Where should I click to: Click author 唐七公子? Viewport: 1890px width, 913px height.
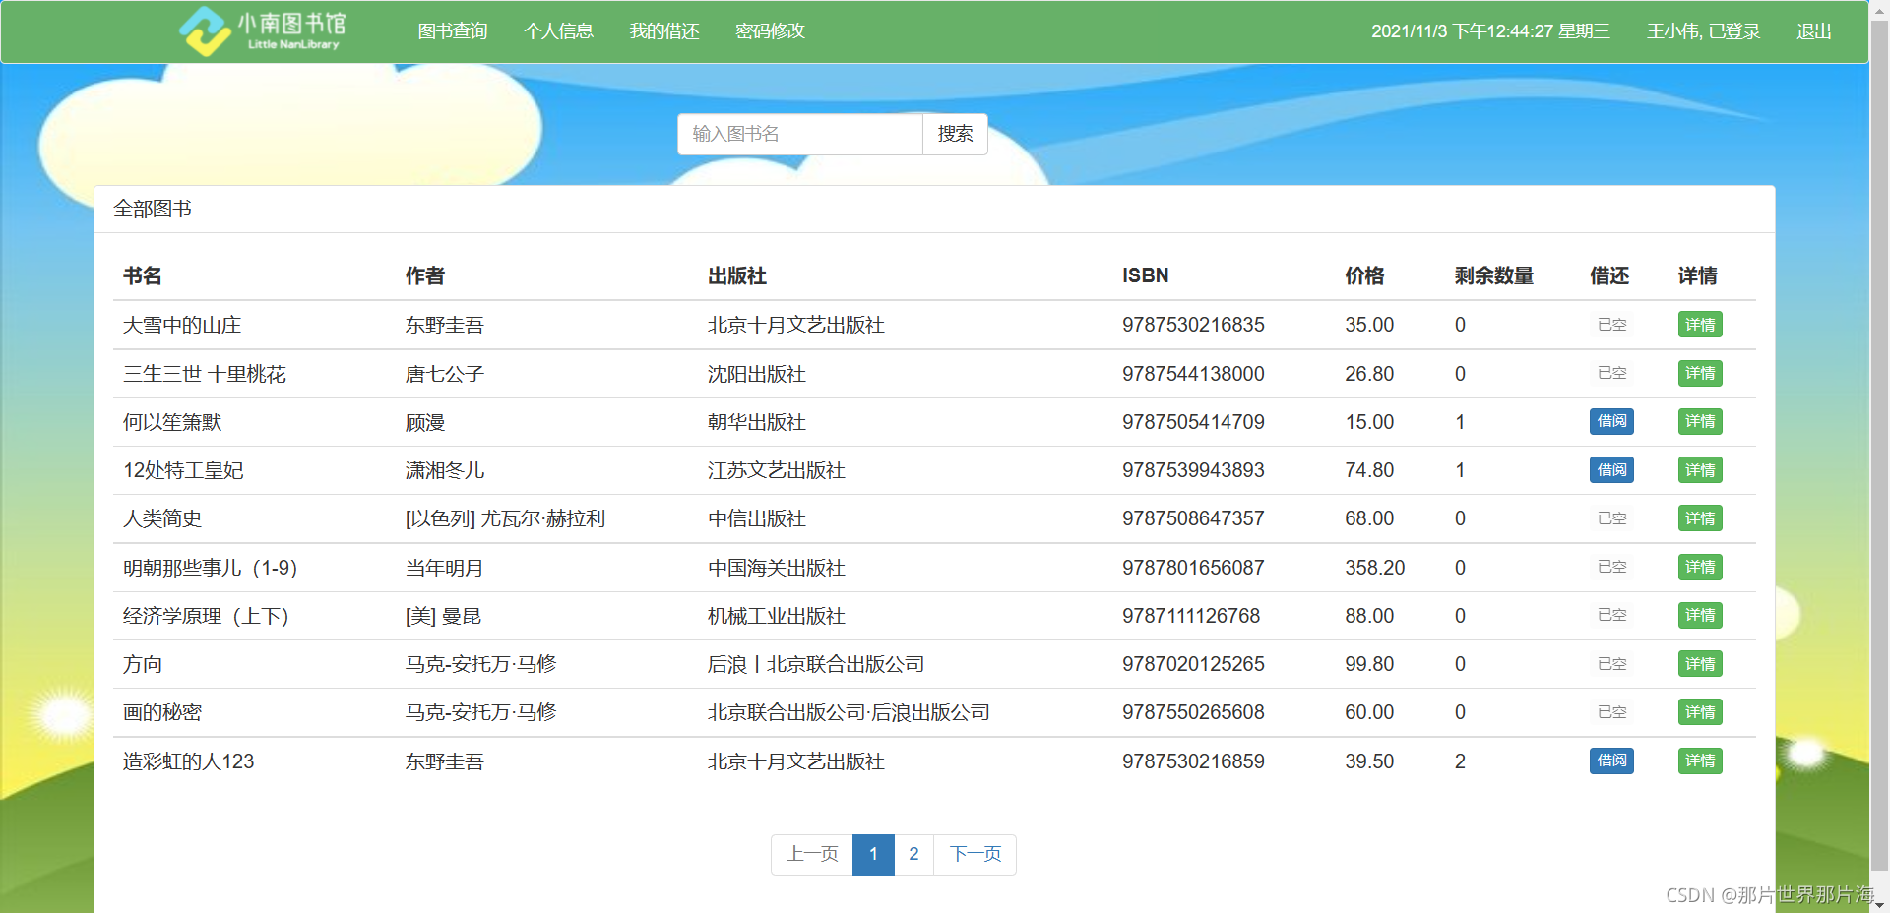445,374
